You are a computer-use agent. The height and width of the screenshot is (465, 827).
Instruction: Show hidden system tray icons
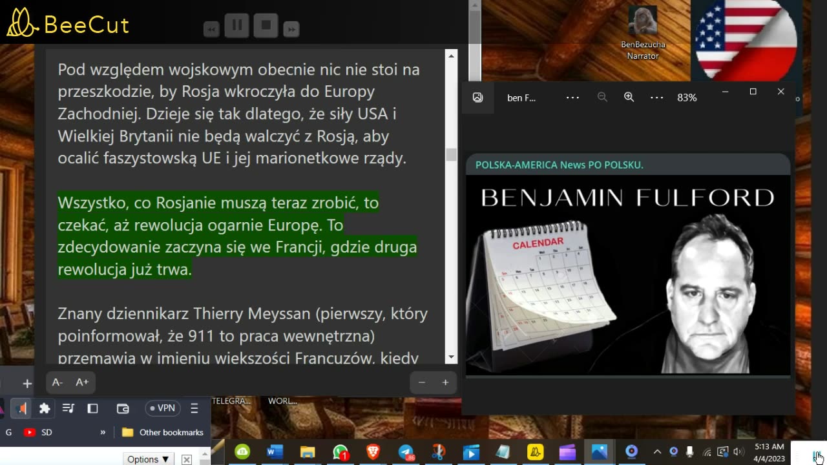click(x=658, y=451)
